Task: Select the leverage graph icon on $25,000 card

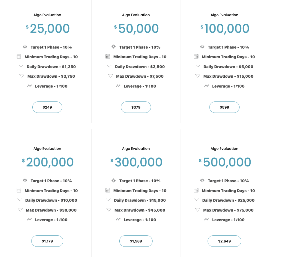Action: [x=30, y=86]
